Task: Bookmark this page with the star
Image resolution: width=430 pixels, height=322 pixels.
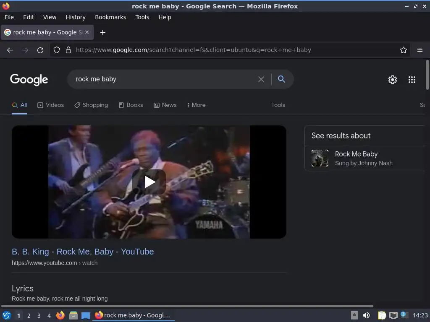Action: click(404, 50)
